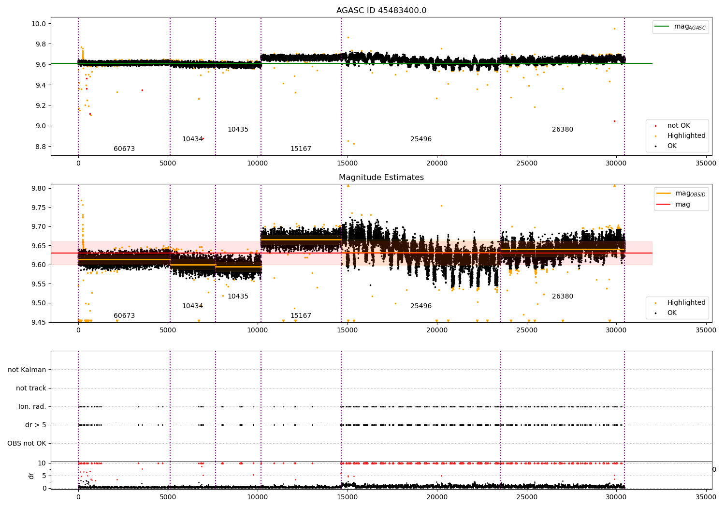The height and width of the screenshot is (508, 725).
Task: Select the red 'mag' legend entry
Action: point(673,205)
